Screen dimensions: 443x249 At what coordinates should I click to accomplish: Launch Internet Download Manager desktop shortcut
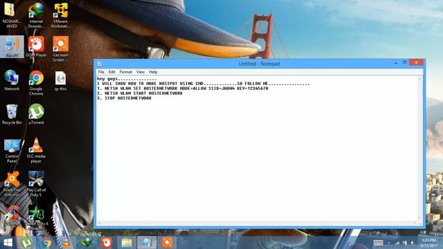point(36,15)
